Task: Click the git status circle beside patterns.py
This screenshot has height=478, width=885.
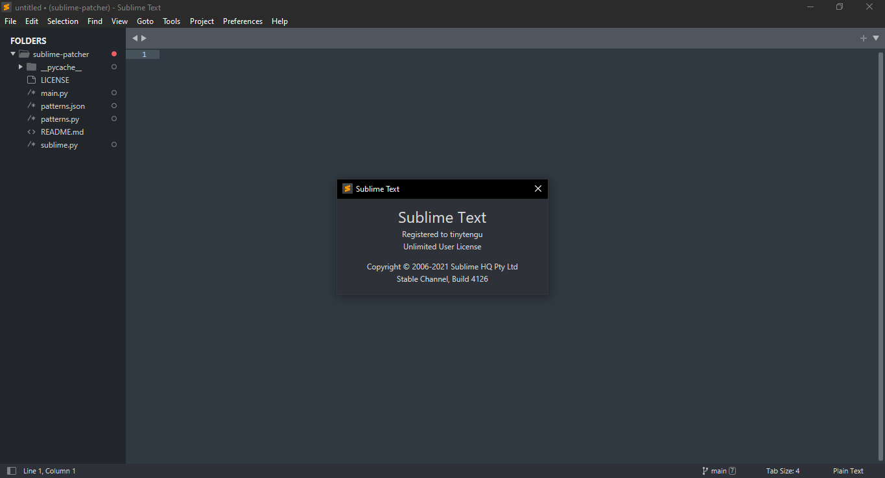Action: tap(114, 119)
